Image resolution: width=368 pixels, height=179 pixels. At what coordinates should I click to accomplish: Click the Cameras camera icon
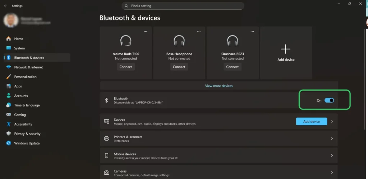[106, 173]
